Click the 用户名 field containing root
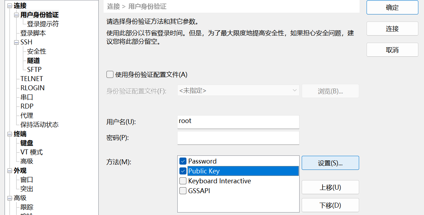The width and height of the screenshot is (424, 215). [x=238, y=122]
